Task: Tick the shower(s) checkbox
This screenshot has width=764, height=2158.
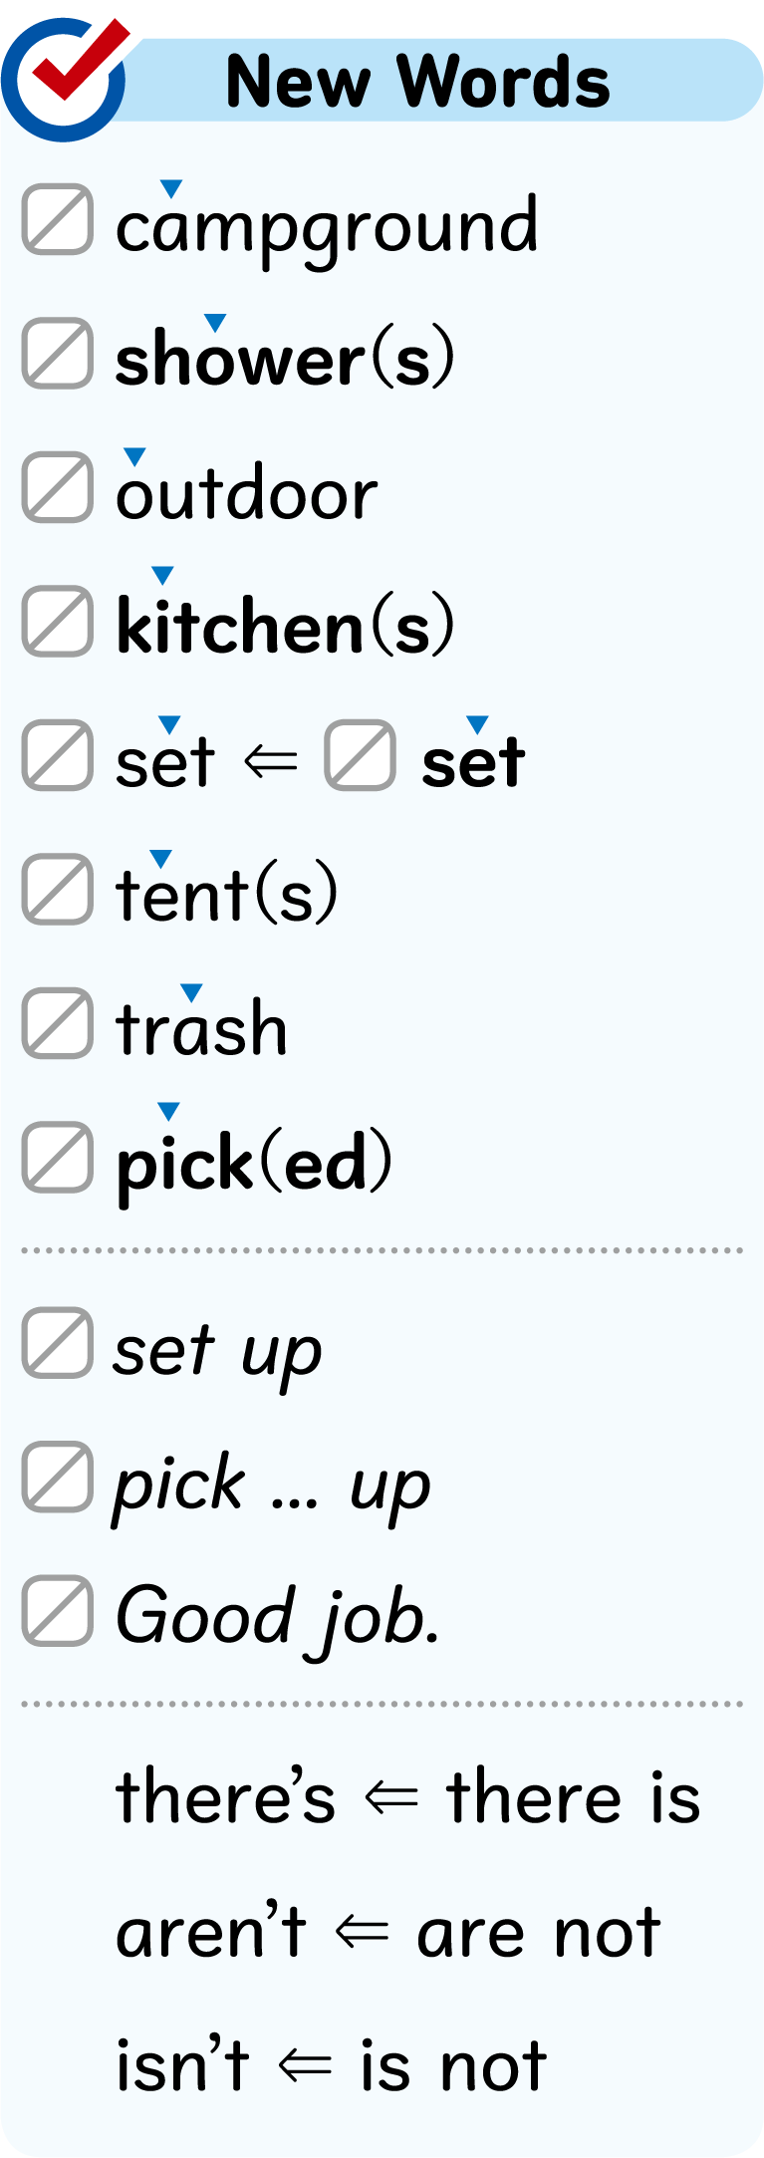Action: click(58, 353)
